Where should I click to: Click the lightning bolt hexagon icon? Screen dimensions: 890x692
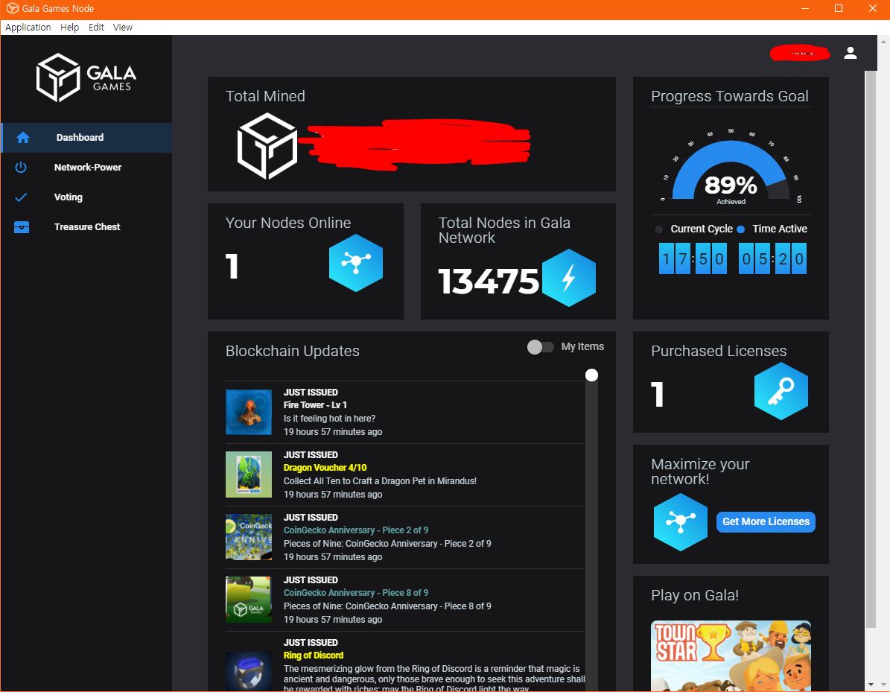(x=569, y=278)
